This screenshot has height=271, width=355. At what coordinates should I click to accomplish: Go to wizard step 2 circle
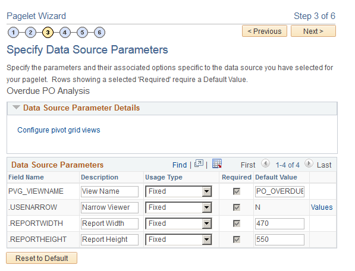[30, 32]
